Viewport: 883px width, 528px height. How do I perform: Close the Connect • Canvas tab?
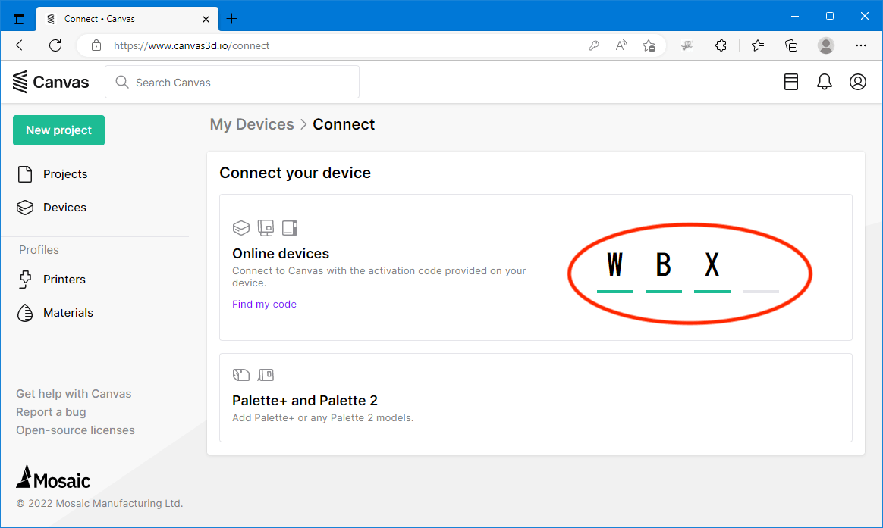click(206, 19)
